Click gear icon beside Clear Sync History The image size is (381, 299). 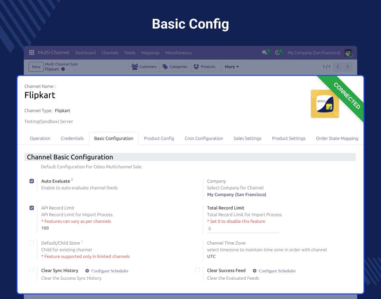[87, 271]
